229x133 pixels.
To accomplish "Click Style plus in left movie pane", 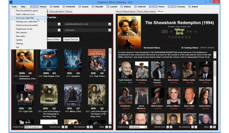I will (110, 127).
